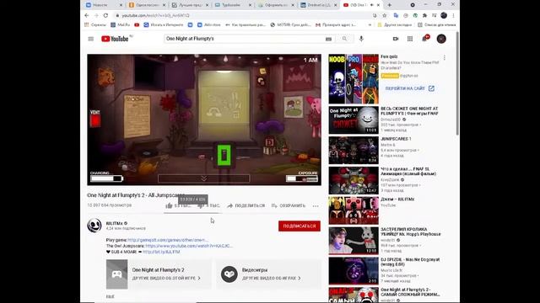The width and height of the screenshot is (540, 303).
Task: Open the three-dot more actions under video
Action: pyautogui.click(x=316, y=205)
